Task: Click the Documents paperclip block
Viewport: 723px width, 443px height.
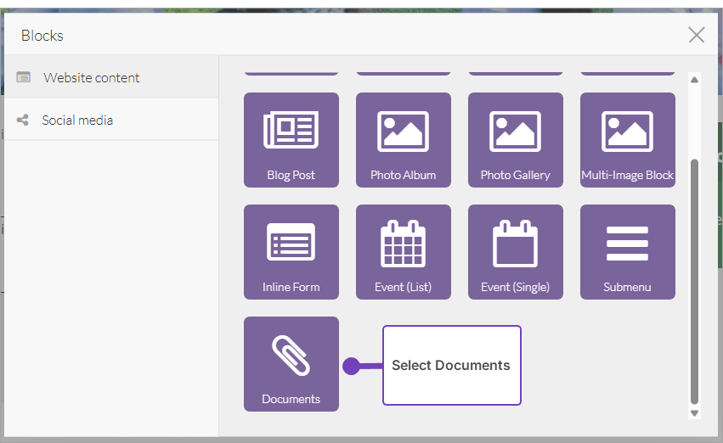Action: click(291, 363)
